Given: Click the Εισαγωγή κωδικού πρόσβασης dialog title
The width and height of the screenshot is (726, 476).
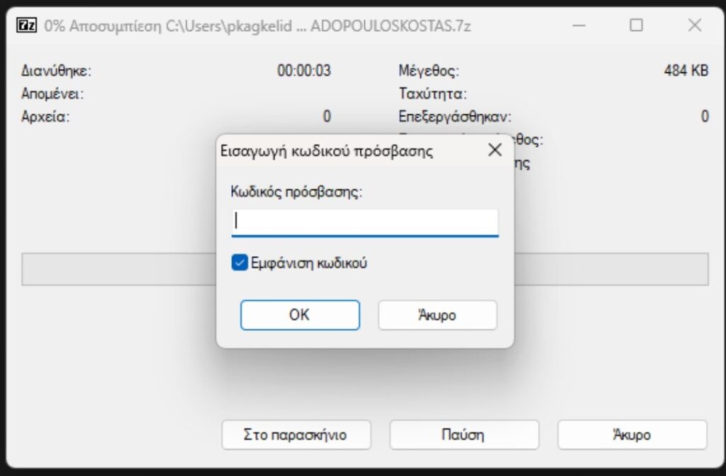Looking at the screenshot, I should pyautogui.click(x=327, y=151).
